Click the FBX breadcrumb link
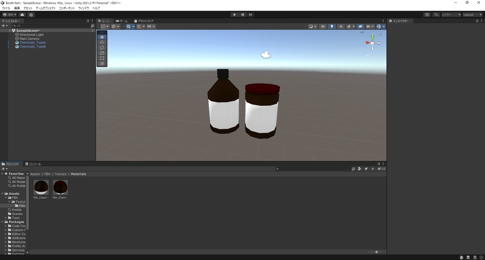Viewport: 485px width, 260px height. pos(47,174)
